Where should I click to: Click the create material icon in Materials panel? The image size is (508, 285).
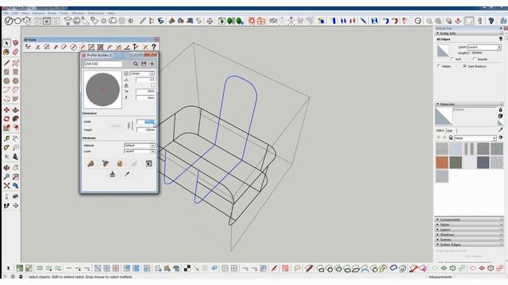(x=501, y=116)
